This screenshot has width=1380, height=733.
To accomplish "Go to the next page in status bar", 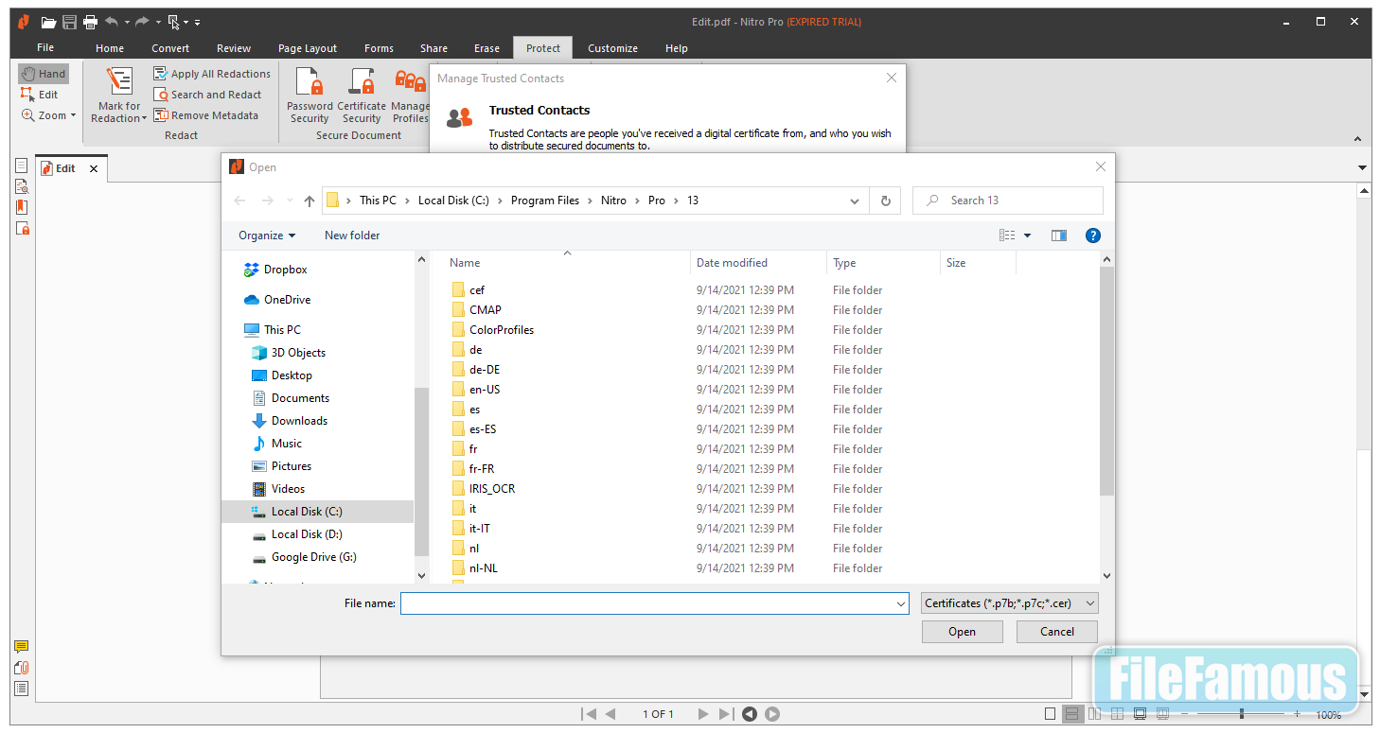I will [703, 714].
